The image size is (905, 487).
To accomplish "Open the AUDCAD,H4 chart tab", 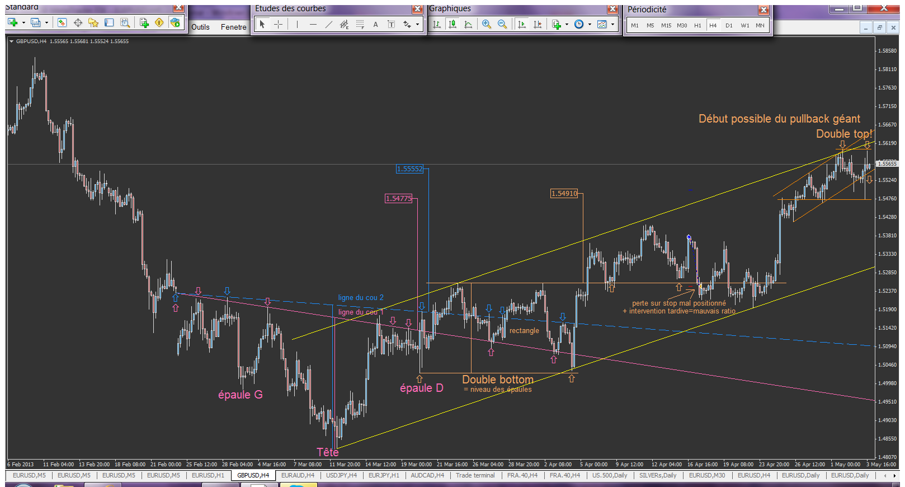I will coord(427,475).
